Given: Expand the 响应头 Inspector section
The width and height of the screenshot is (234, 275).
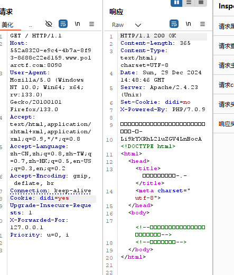Looking at the screenshot, I should click(x=224, y=123).
